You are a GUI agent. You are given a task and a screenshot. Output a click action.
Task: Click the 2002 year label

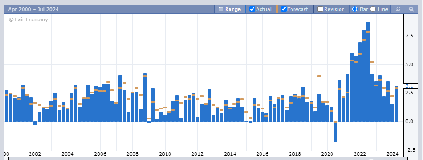coord(35,154)
